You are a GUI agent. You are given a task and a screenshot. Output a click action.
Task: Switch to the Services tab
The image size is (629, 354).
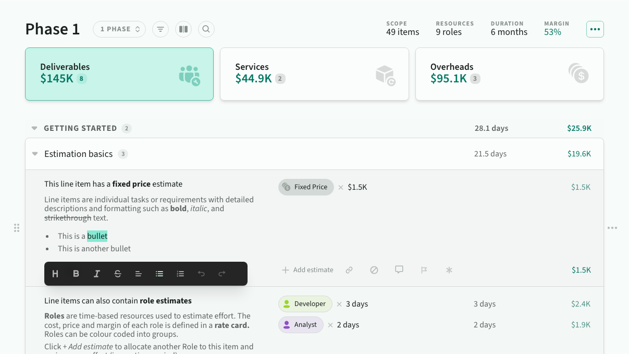(314, 74)
